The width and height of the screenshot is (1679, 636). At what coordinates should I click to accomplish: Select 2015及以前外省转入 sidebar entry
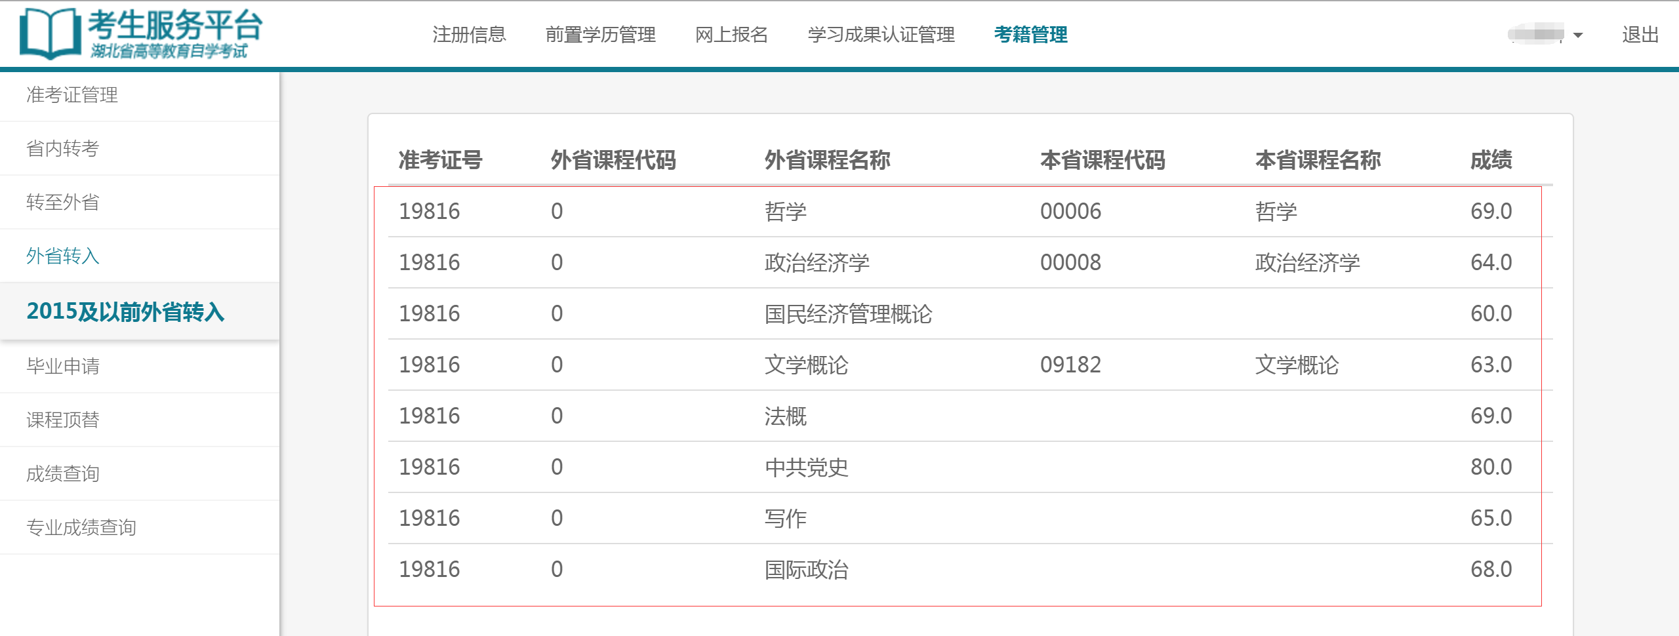click(x=125, y=311)
